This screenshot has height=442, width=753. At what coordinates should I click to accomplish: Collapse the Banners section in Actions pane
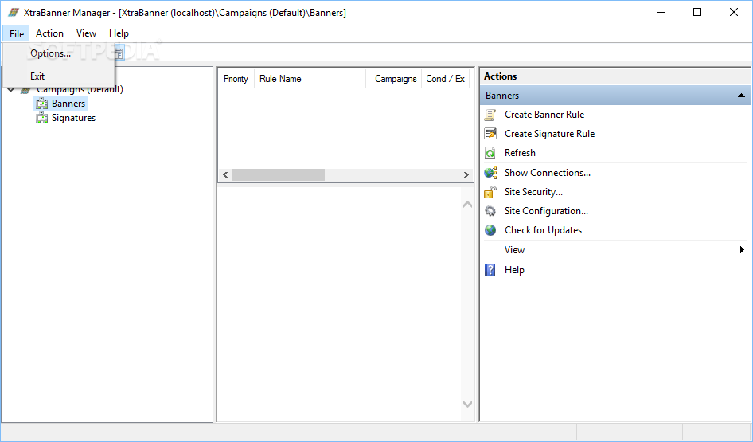point(742,96)
